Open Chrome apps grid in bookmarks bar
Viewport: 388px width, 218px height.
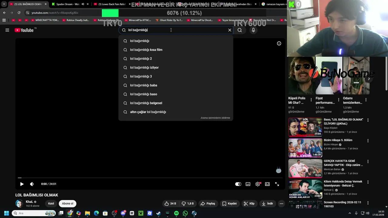click(4, 20)
